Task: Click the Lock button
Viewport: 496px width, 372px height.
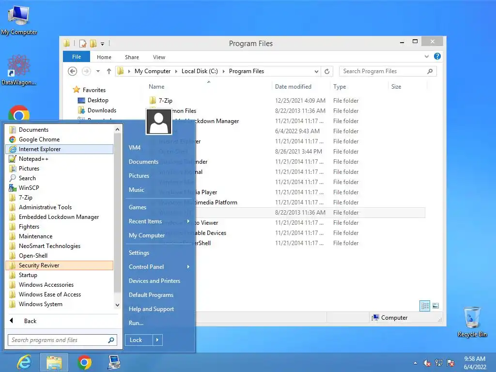Action: [139, 340]
